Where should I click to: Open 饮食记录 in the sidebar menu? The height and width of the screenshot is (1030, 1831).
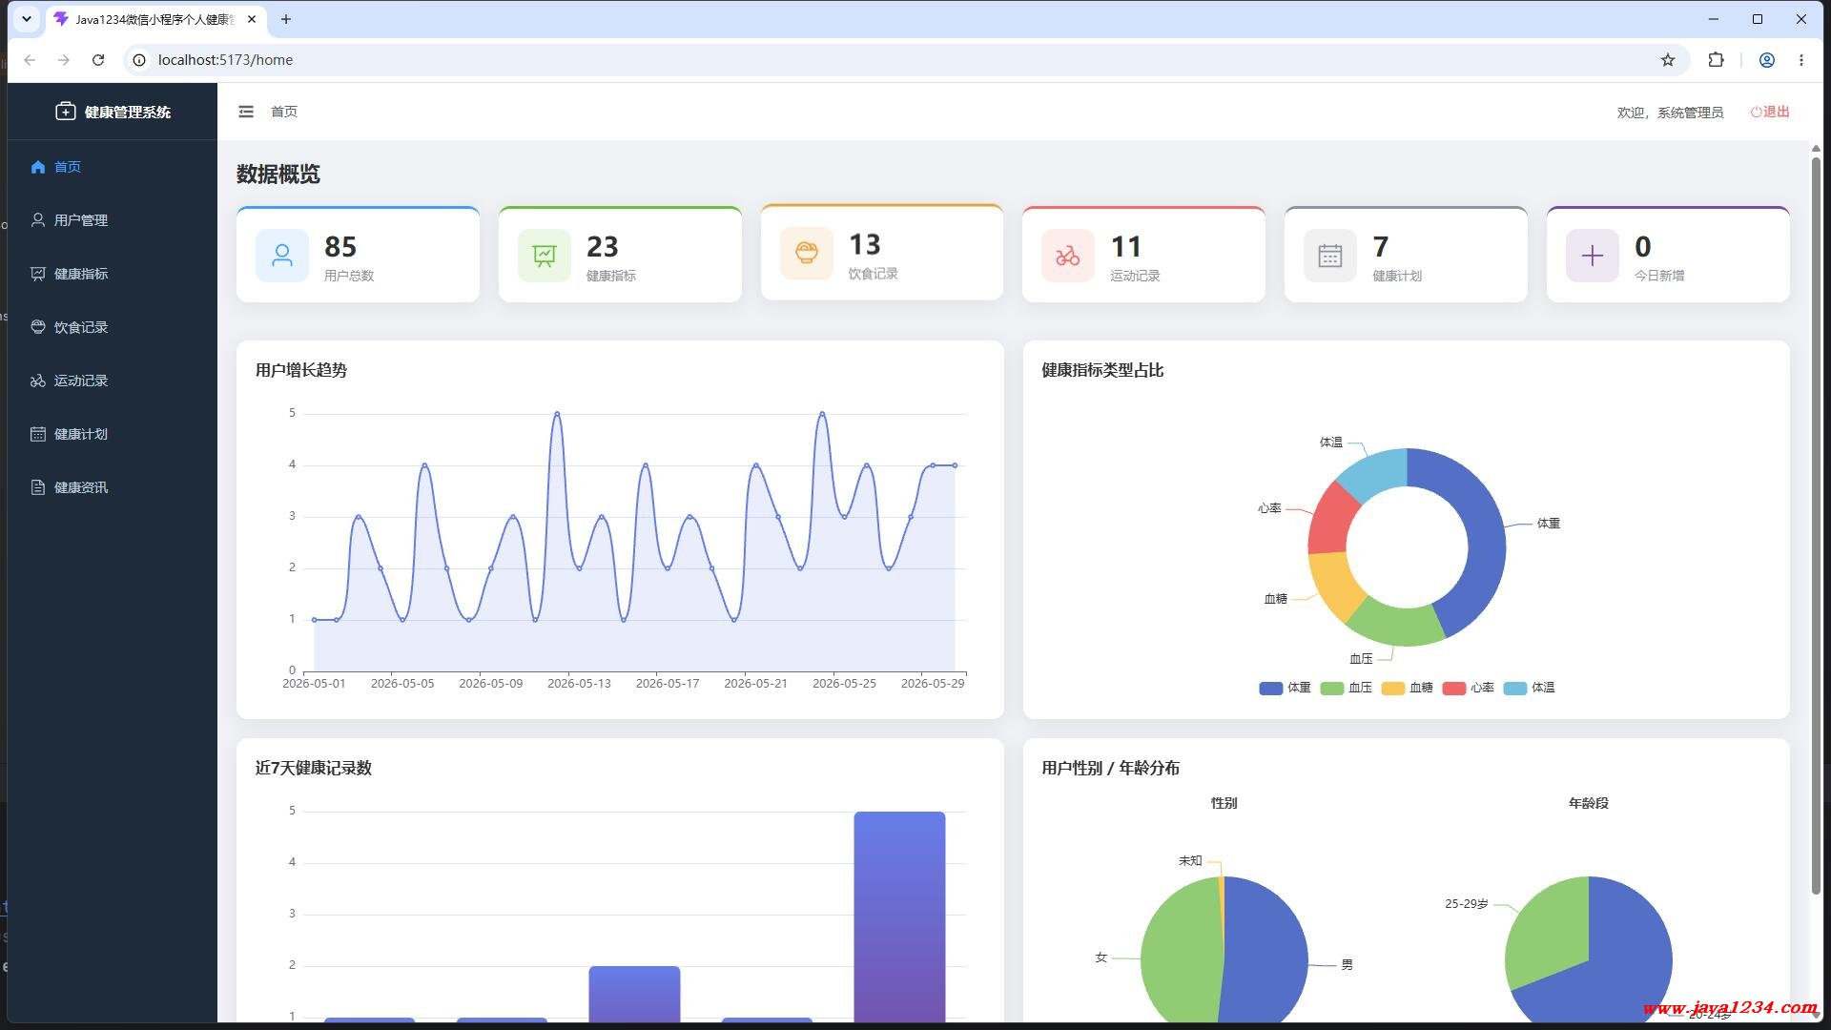point(113,327)
